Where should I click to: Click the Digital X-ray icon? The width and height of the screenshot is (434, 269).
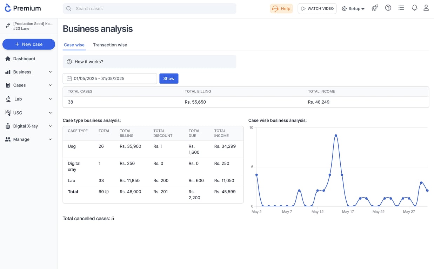point(8,126)
